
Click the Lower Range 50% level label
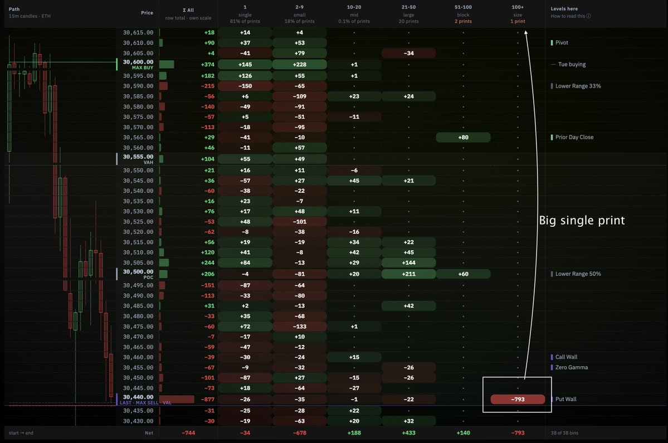[x=578, y=274]
